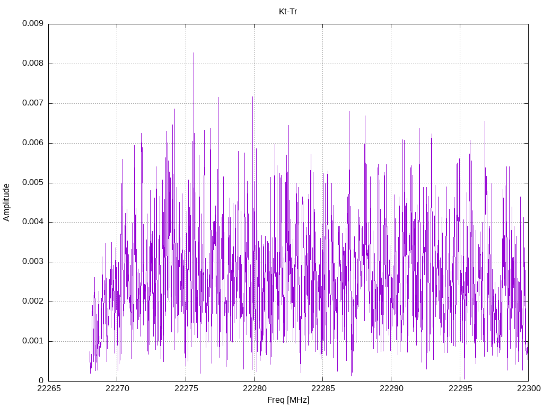
Task: Click x-axis tick label 22295
Action: (460, 388)
